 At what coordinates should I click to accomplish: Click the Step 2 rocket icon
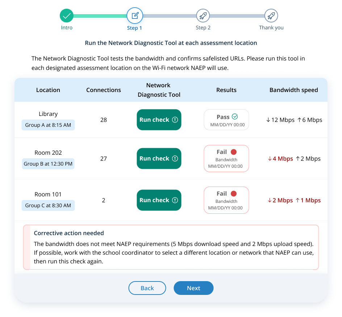pyautogui.click(x=203, y=16)
